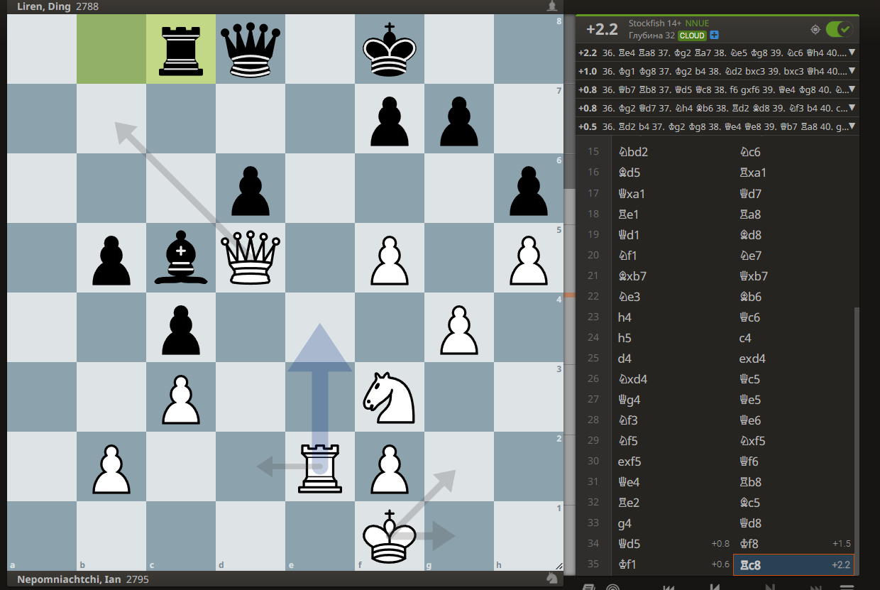Open the opening explorer book icon
This screenshot has width=880, height=590.
click(588, 586)
